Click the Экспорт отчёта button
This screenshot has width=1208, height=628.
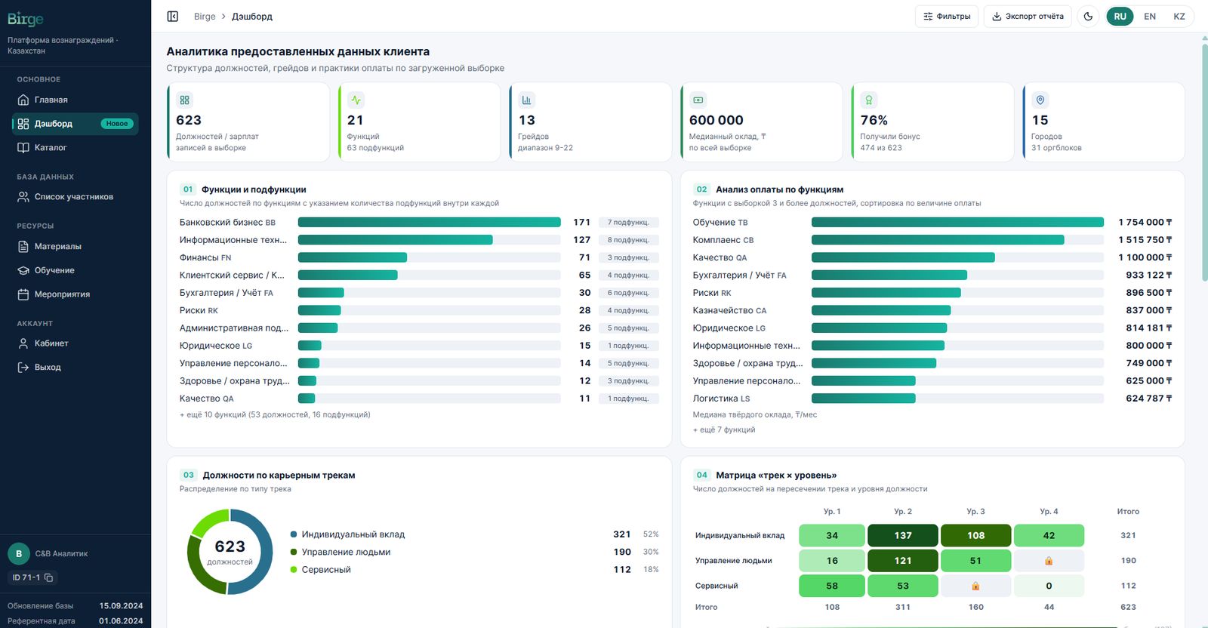1028,17
